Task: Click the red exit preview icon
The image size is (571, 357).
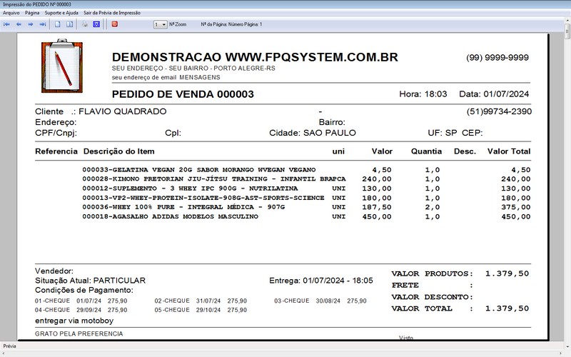Action: click(115, 24)
